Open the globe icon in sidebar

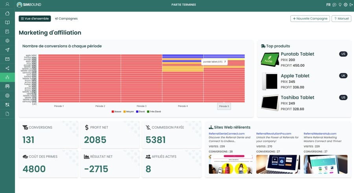7,41
